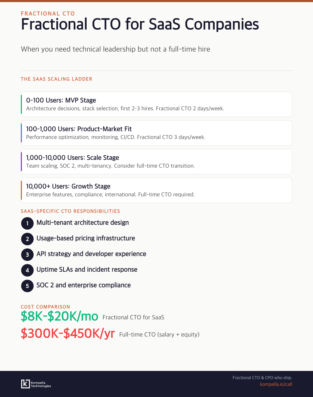This screenshot has width=313, height=397.
Task: Select the 10,000+ Users Growth Stage card
Action: (156, 190)
